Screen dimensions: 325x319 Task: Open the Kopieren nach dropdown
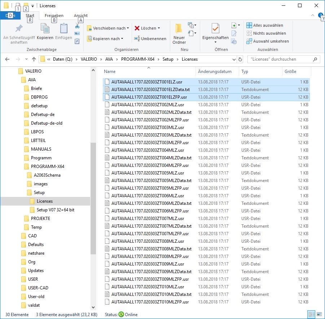coord(105,39)
